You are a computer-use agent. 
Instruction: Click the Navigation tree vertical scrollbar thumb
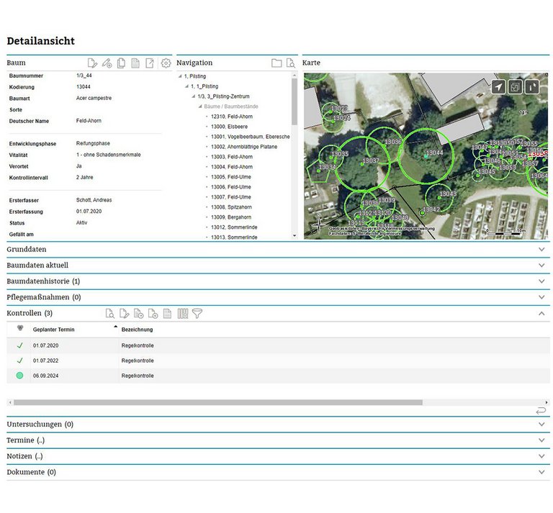point(295,101)
